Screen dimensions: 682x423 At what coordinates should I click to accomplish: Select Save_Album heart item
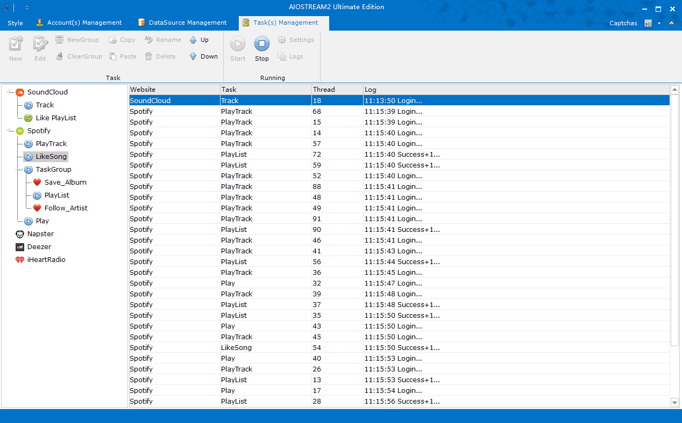pos(65,183)
